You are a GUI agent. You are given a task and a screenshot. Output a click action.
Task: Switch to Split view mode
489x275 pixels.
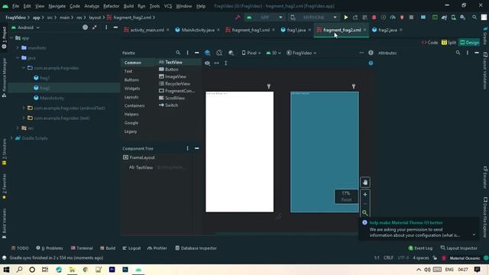pyautogui.click(x=449, y=43)
